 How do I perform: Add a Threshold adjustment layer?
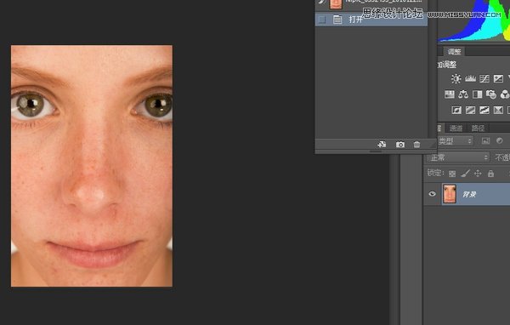click(484, 110)
